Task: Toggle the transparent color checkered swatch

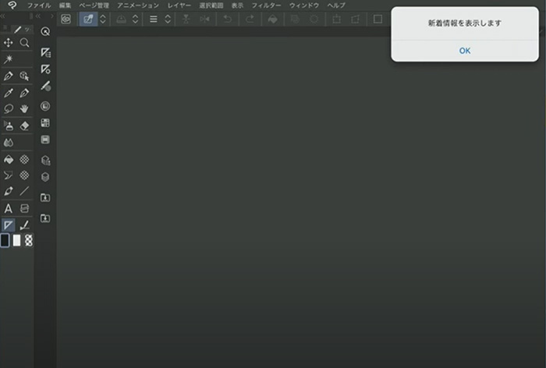Action: point(28,240)
